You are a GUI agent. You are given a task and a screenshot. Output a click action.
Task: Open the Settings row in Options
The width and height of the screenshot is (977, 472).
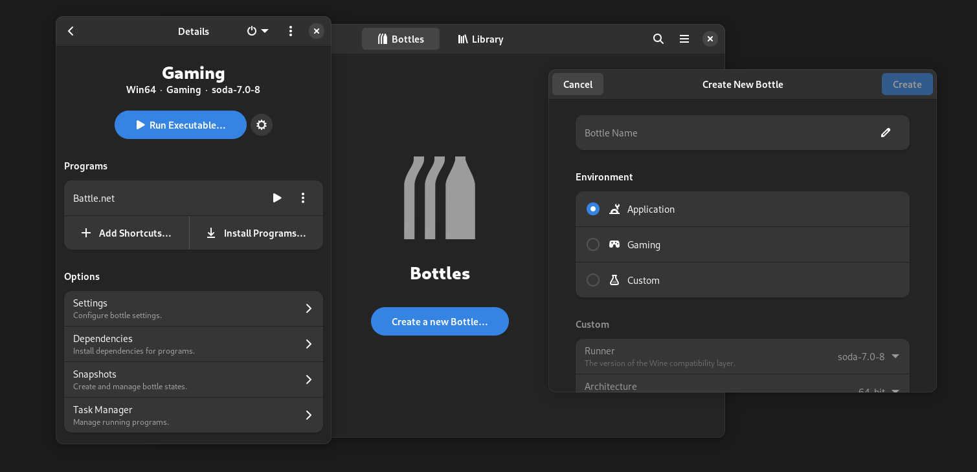(x=194, y=308)
